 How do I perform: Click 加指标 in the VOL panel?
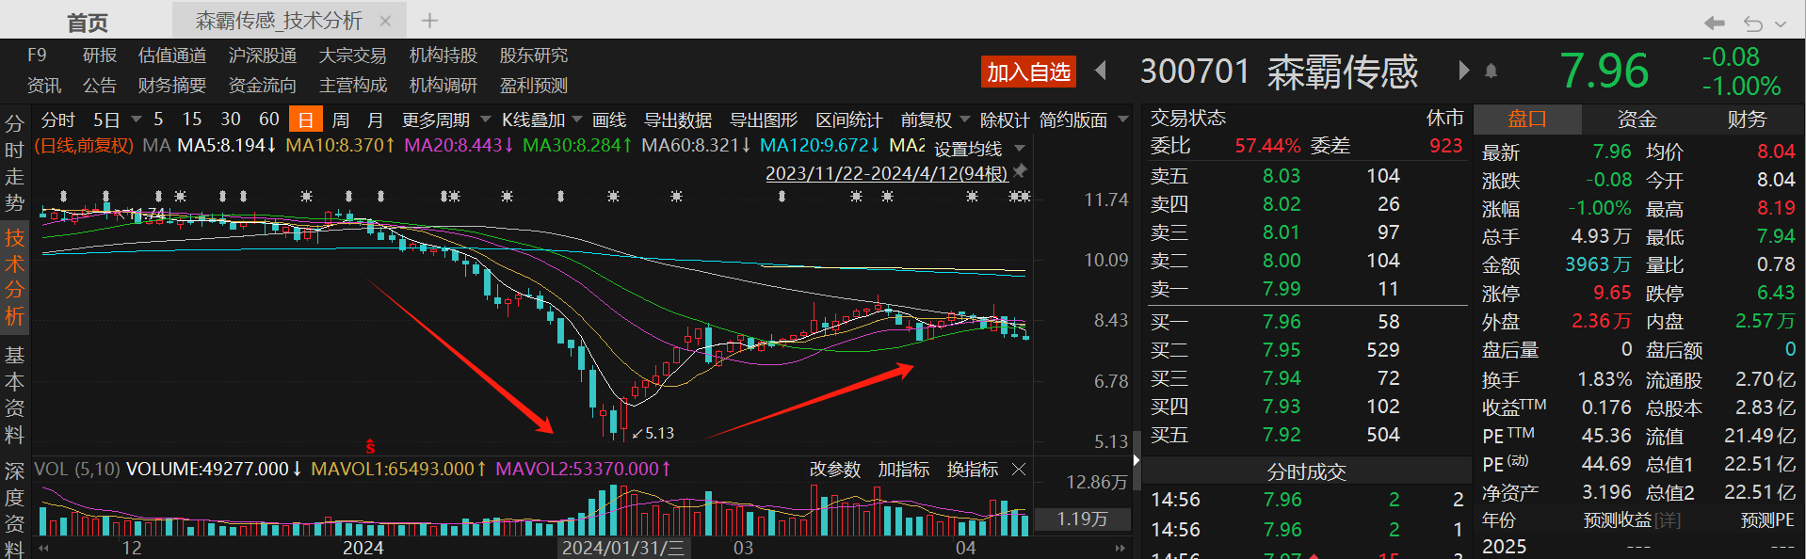coord(904,469)
